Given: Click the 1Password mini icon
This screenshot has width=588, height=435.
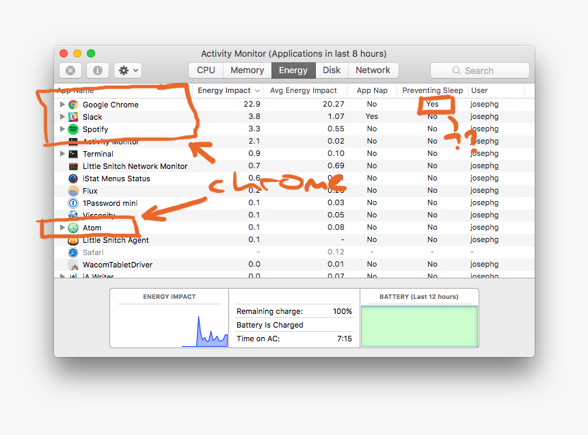Looking at the screenshot, I should [x=73, y=203].
